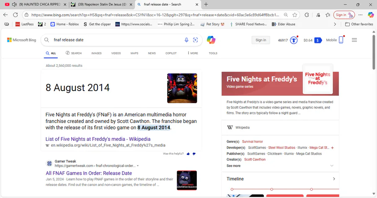
Task: Open List of Five Nights at Freddy's media link
Action: tap(98, 139)
